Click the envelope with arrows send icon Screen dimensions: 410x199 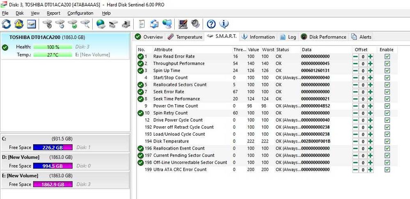tap(154, 24)
